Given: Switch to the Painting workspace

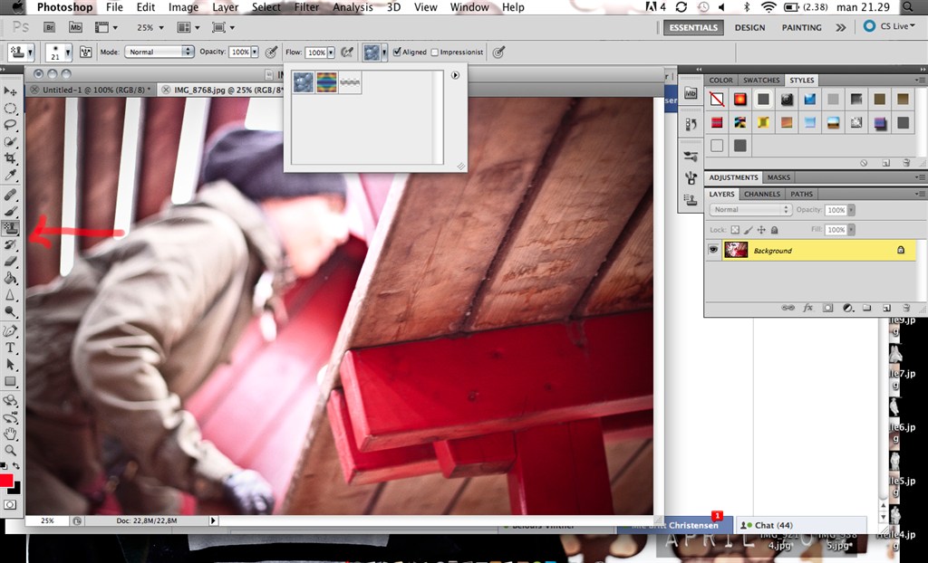Looking at the screenshot, I should coord(801,27).
